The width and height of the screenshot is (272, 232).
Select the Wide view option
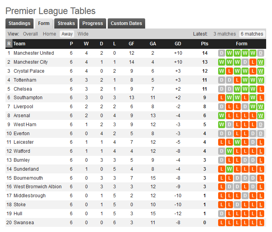click(83, 34)
